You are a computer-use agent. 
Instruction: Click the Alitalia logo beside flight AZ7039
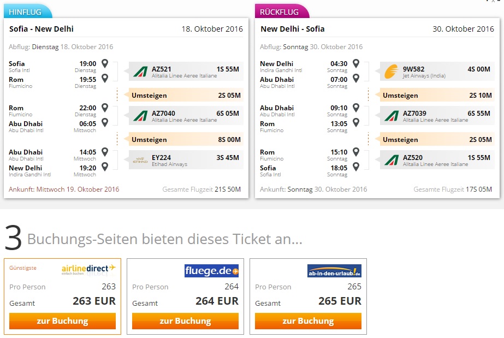(392, 116)
